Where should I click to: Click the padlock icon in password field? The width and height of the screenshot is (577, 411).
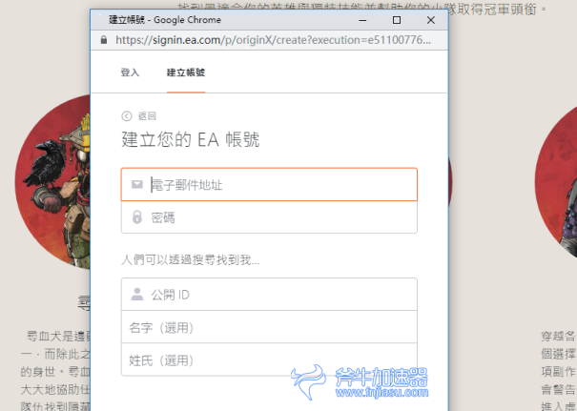[x=137, y=217]
